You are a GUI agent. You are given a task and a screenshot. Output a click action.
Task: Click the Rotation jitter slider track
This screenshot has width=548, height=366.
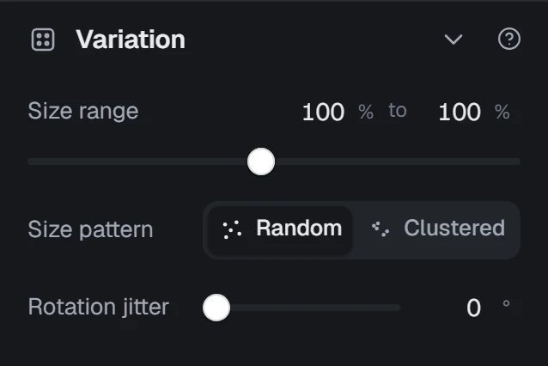pyautogui.click(x=315, y=308)
